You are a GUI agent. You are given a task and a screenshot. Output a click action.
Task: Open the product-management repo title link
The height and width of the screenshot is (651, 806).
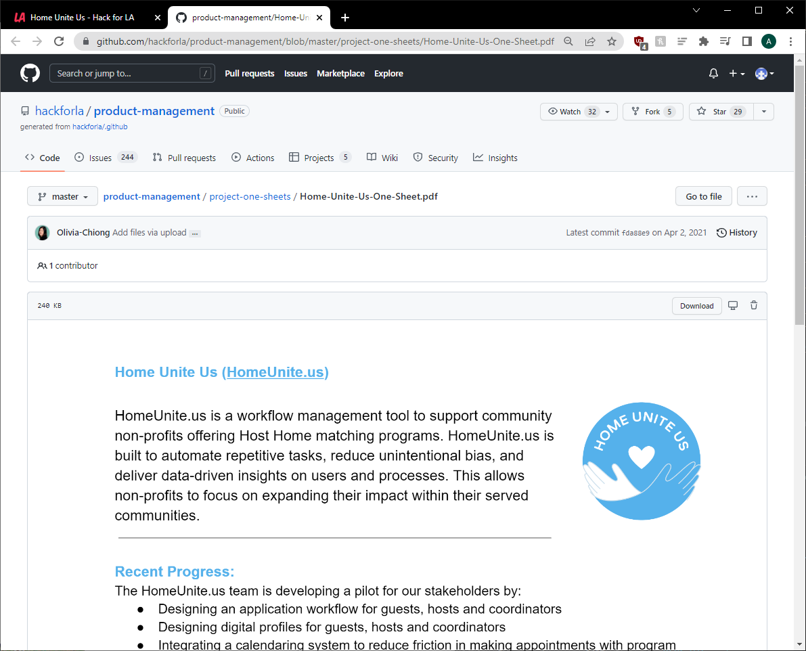154,111
